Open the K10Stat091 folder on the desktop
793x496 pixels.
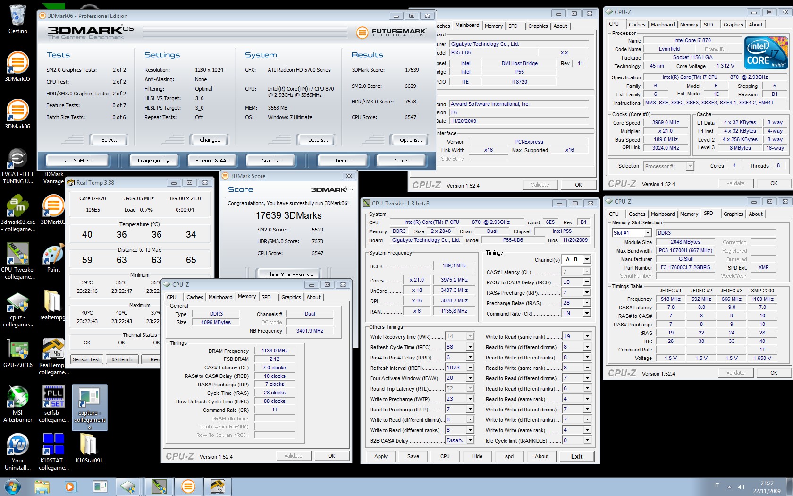click(89, 449)
